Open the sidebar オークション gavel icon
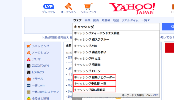The width and height of the screenshot is (174, 100). [x=29, y=53]
